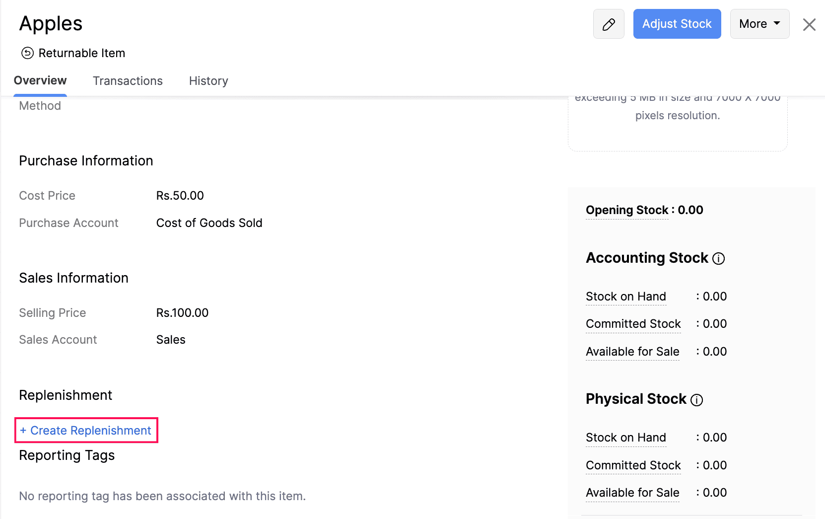
Task: Close the Apples item panel
Action: (809, 24)
